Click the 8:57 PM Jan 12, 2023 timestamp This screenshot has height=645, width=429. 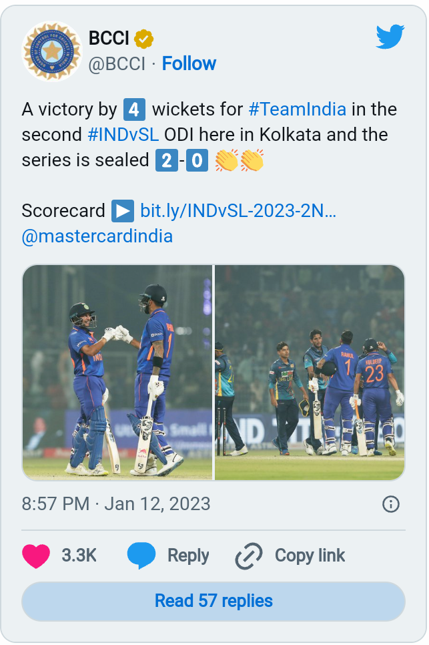click(116, 503)
